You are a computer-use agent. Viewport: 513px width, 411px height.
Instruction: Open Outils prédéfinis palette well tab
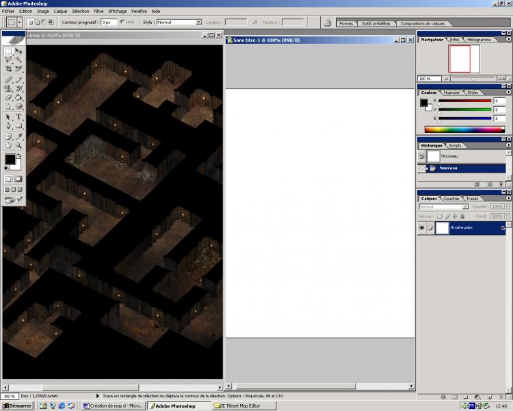[376, 23]
